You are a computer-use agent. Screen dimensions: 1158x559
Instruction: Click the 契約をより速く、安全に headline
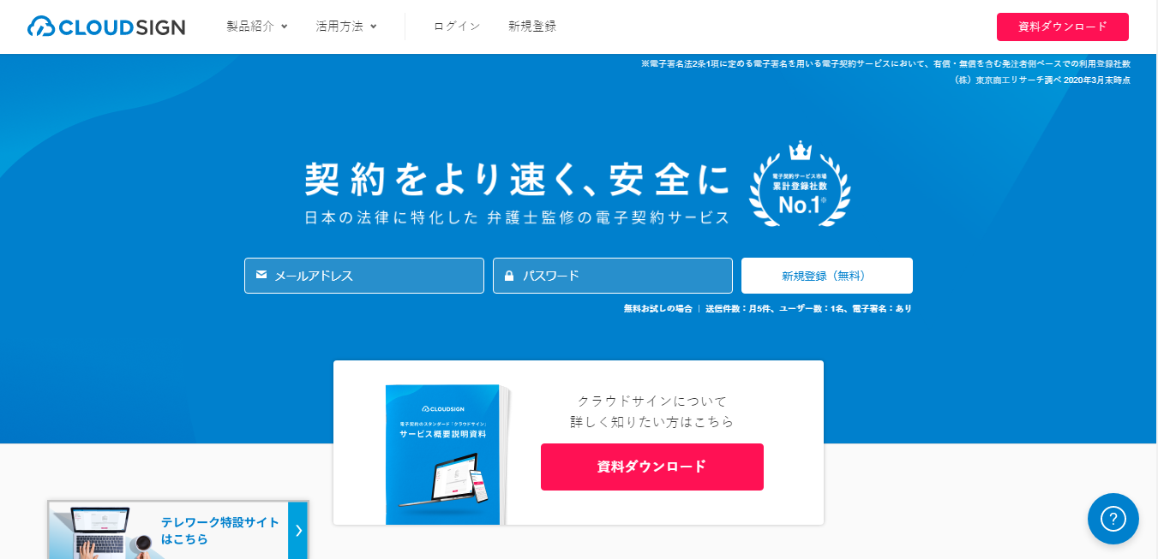tap(517, 178)
